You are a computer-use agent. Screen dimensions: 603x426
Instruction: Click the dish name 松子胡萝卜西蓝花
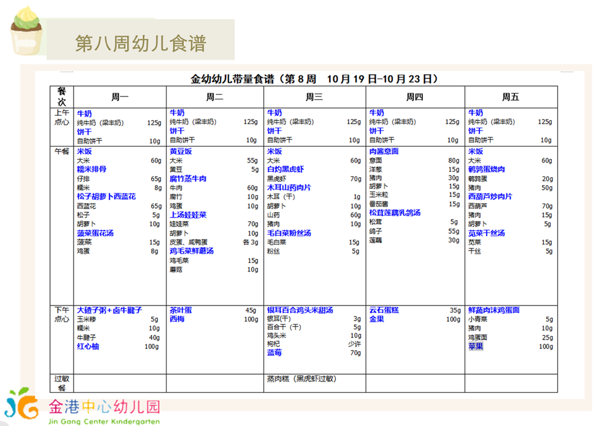[106, 196]
